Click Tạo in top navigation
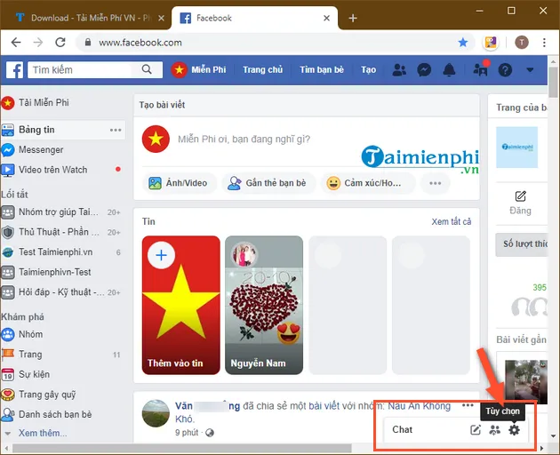 click(368, 69)
